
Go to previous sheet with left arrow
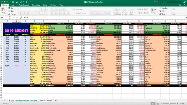2,100
